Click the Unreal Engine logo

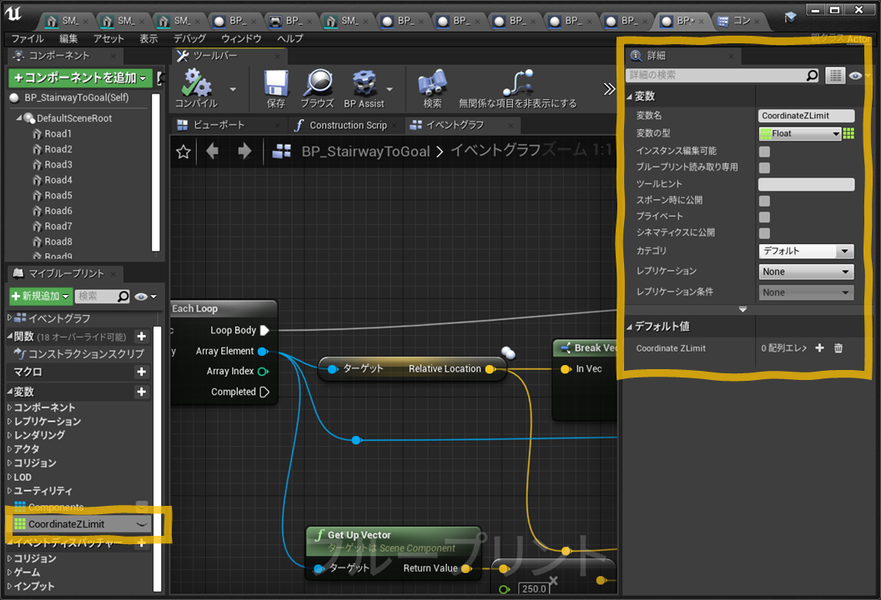[13, 13]
